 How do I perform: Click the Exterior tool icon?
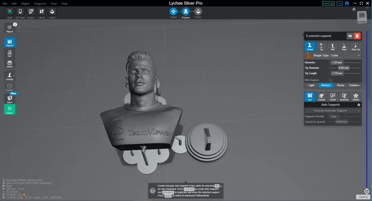[10, 87]
